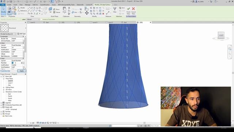234x132 pixels.
Task: Collapse the Floor Plans node
Action: [x=4, y=78]
